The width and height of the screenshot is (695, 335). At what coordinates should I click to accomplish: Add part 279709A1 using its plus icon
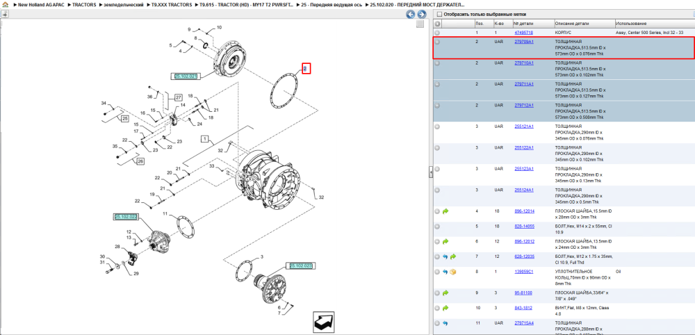coord(437,42)
